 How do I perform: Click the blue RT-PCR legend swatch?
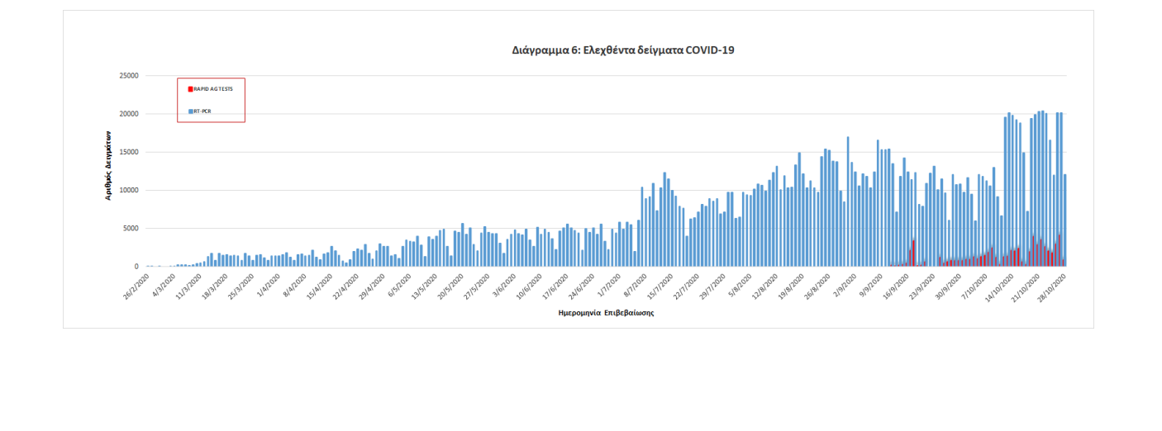point(190,111)
